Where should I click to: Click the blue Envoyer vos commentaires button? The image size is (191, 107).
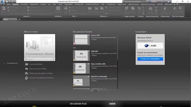tap(150, 59)
